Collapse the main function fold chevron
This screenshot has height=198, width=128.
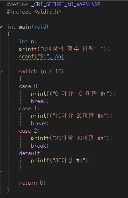coord(1,27)
